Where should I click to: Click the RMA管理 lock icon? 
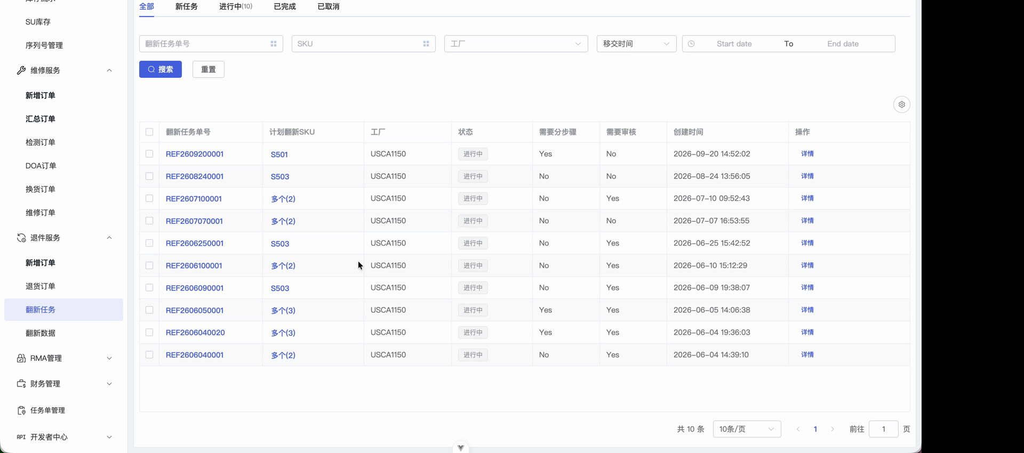pyautogui.click(x=21, y=358)
